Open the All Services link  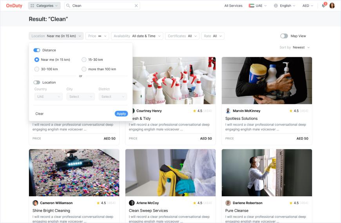(x=233, y=5)
